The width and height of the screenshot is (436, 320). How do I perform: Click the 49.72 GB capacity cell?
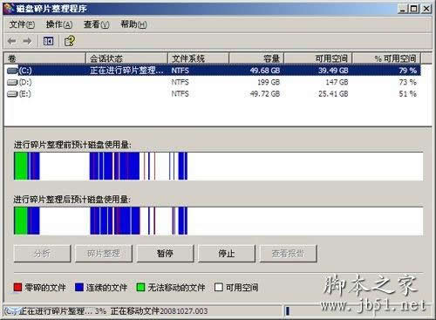(x=265, y=94)
